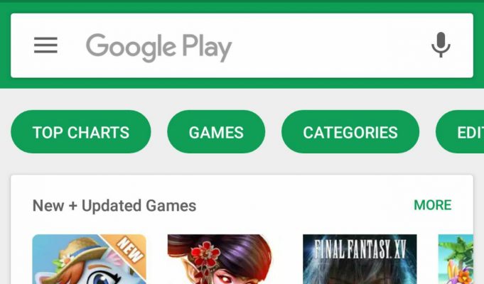Open the cat with straw hat game
The height and width of the screenshot is (284, 484).
[90, 259]
